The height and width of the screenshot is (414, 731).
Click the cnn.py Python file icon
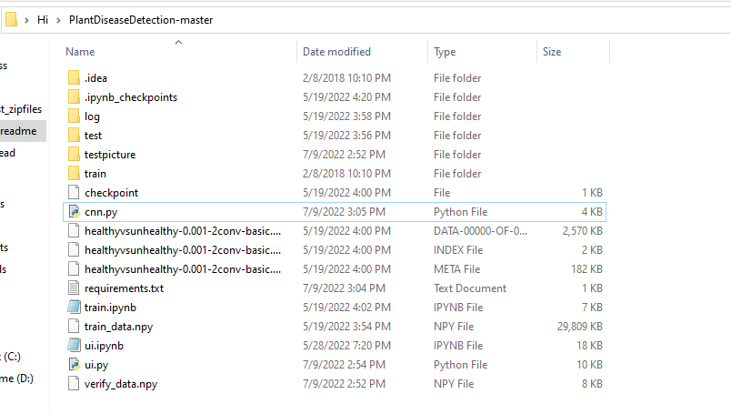(74, 212)
